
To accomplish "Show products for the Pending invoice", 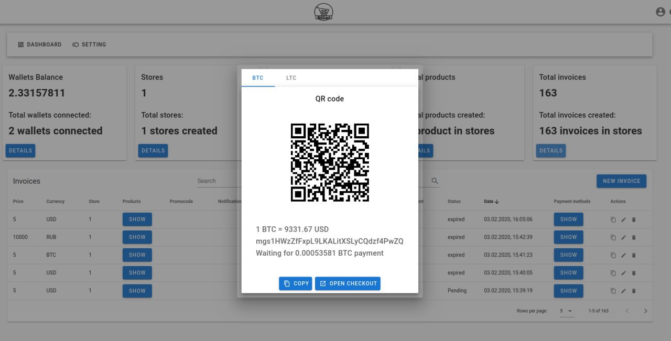I will 137,291.
